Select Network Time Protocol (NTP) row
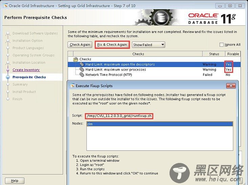Image resolution: width=248 pixels, height=185 pixels. click(x=154, y=75)
